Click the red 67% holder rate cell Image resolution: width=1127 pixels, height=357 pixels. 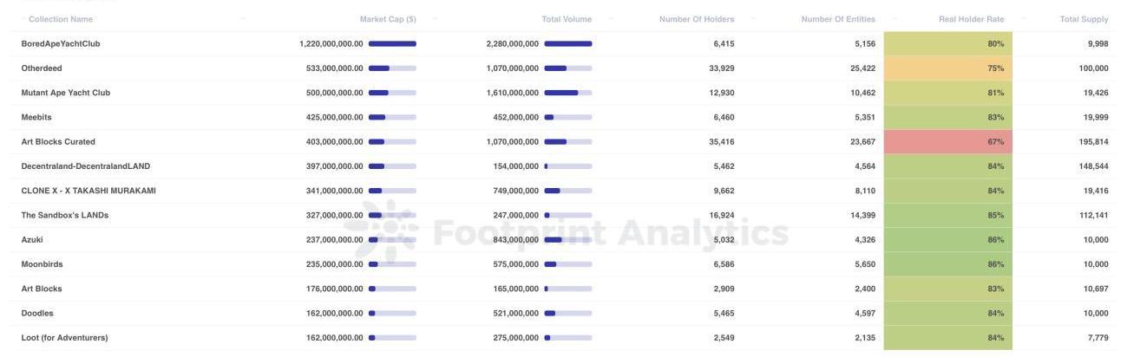tap(947, 141)
